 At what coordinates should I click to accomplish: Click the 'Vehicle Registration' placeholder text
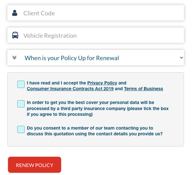point(50,36)
